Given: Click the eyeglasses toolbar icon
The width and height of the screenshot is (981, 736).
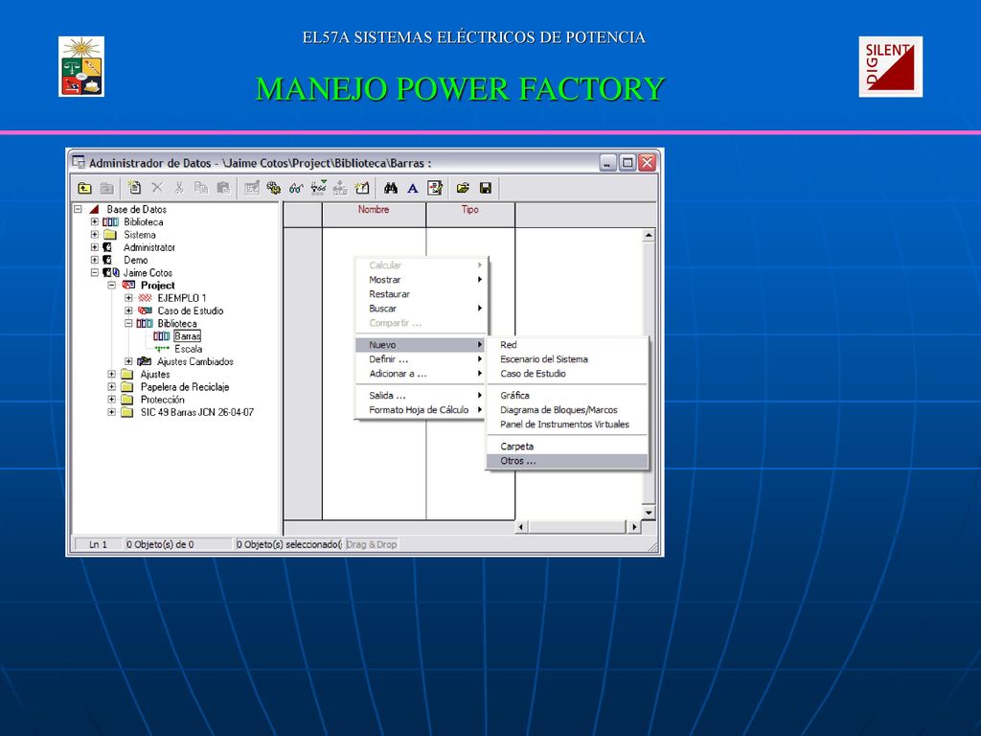Looking at the screenshot, I should pos(296,188).
